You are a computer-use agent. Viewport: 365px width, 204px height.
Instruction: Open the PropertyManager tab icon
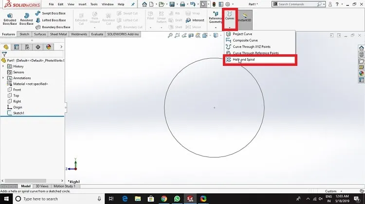point(17,47)
